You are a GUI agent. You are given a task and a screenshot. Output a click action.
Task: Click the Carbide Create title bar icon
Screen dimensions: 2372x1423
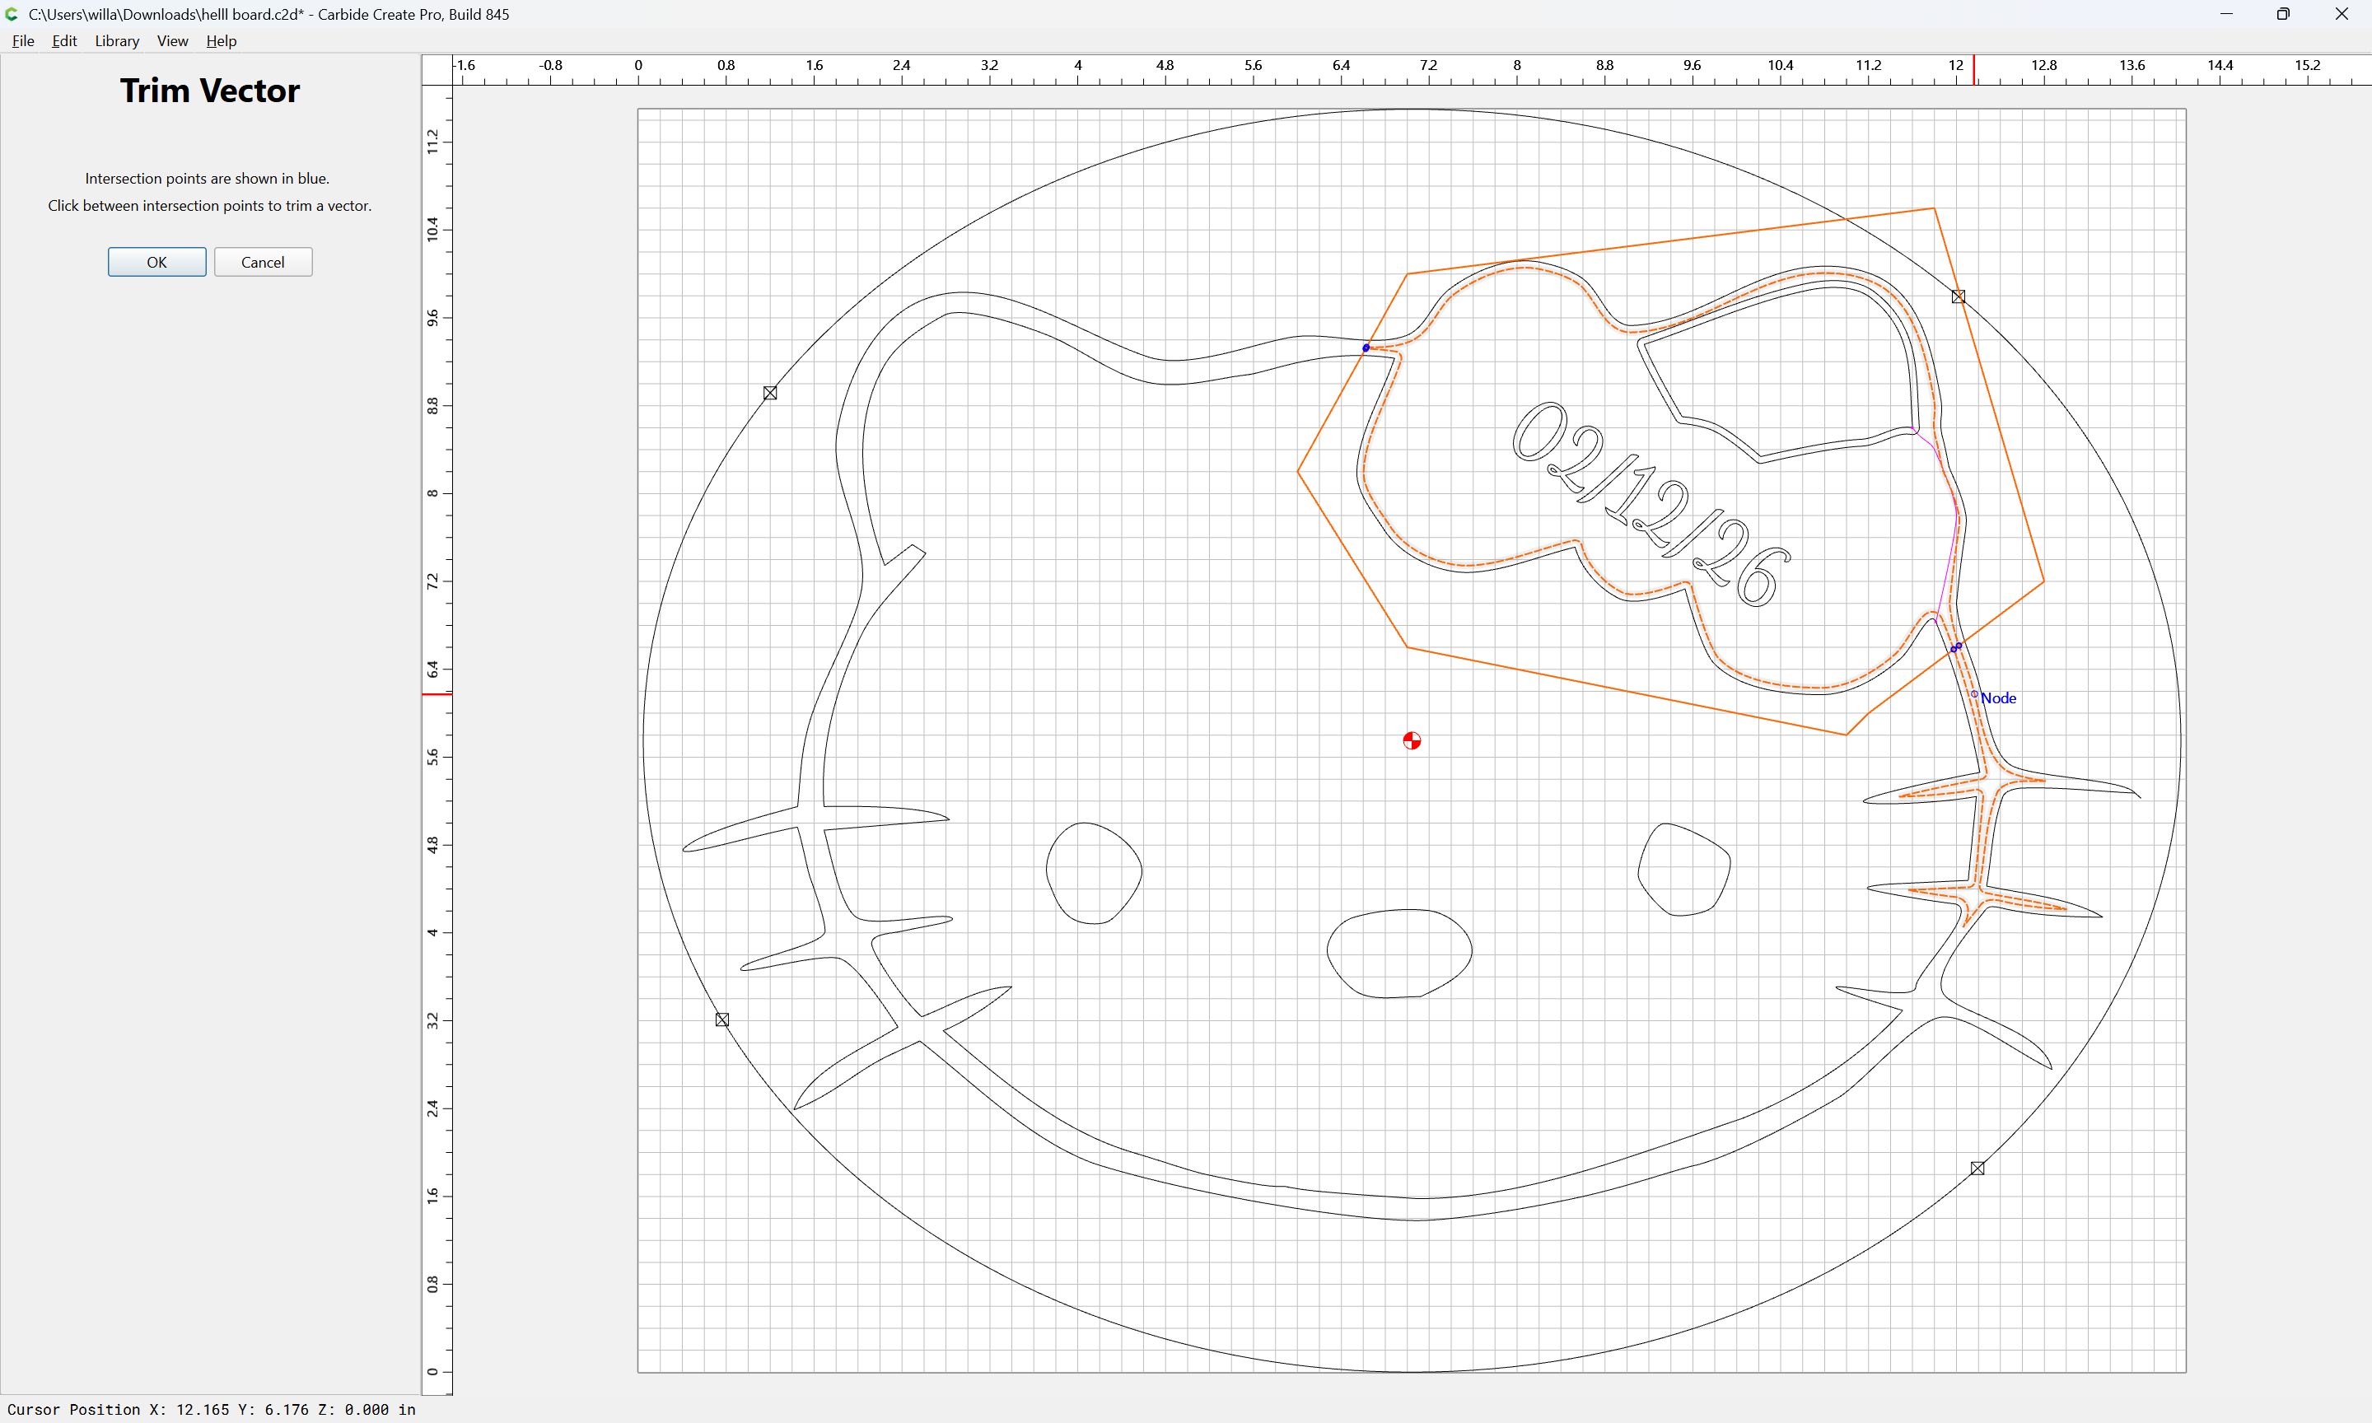[12, 14]
